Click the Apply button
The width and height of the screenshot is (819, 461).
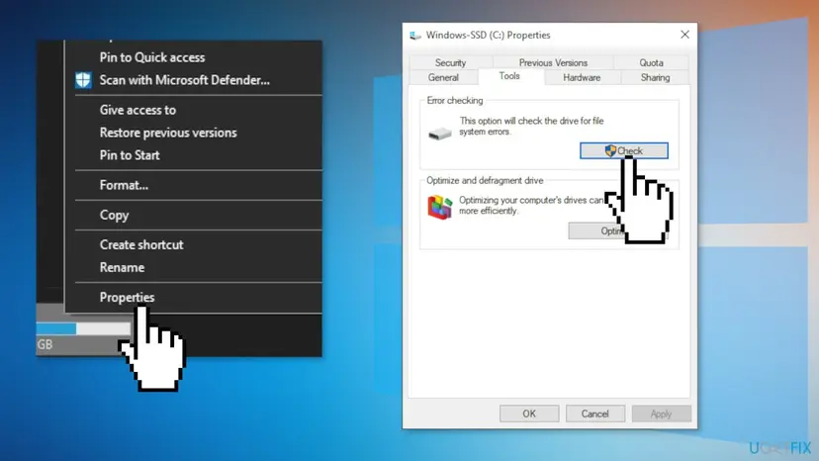coord(662,414)
